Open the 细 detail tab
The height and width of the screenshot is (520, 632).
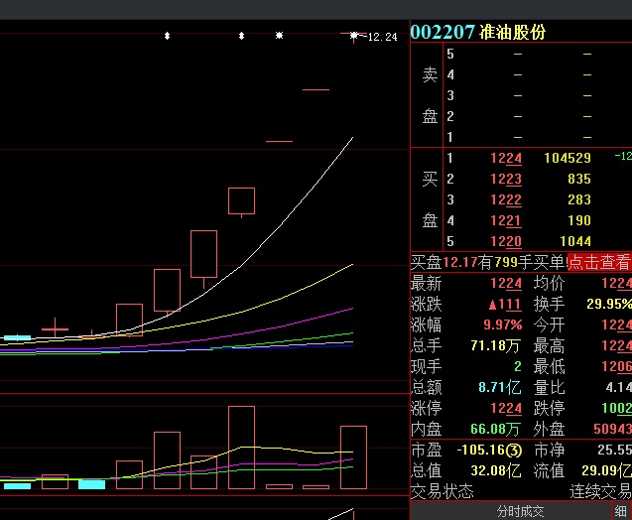point(620,511)
